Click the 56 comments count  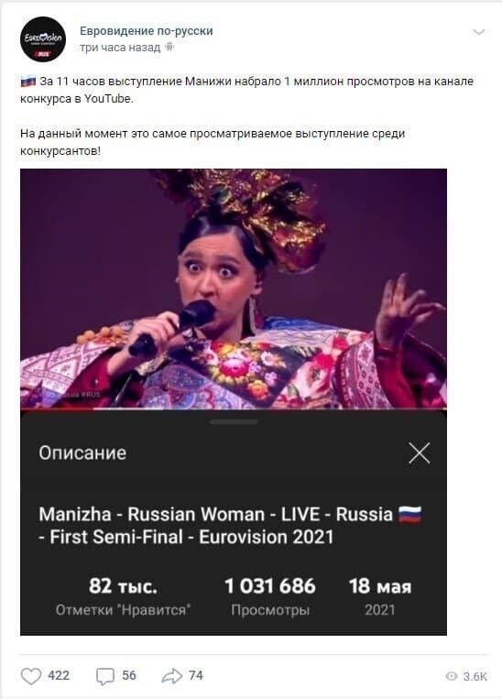[129, 675]
